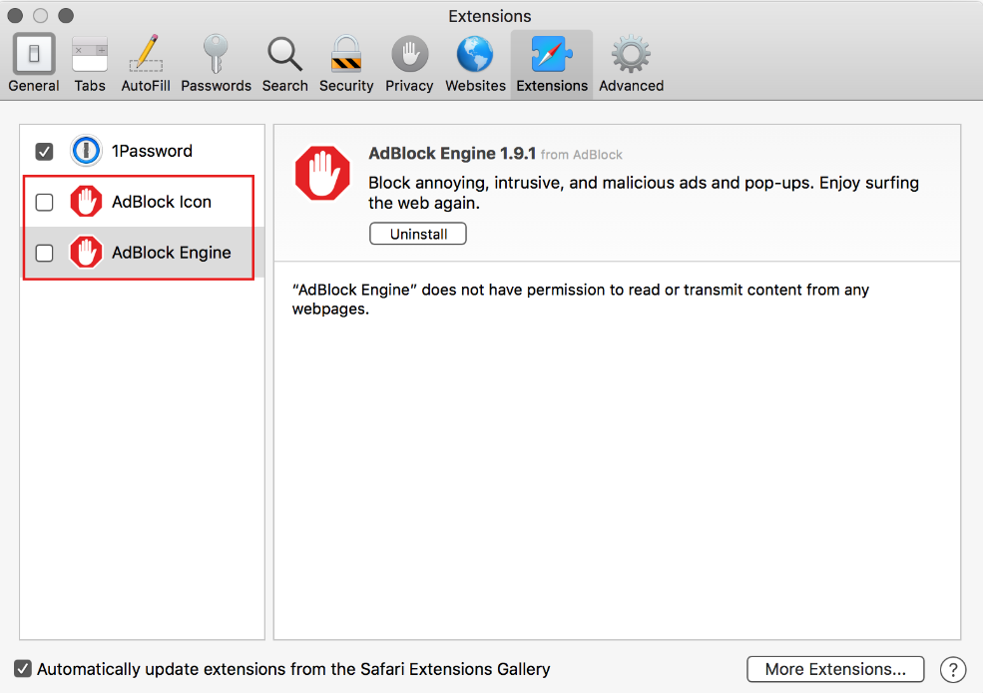Screen dimensions: 983x693
Task: Enable the AdBlock Icon extension
Action: [x=44, y=203]
